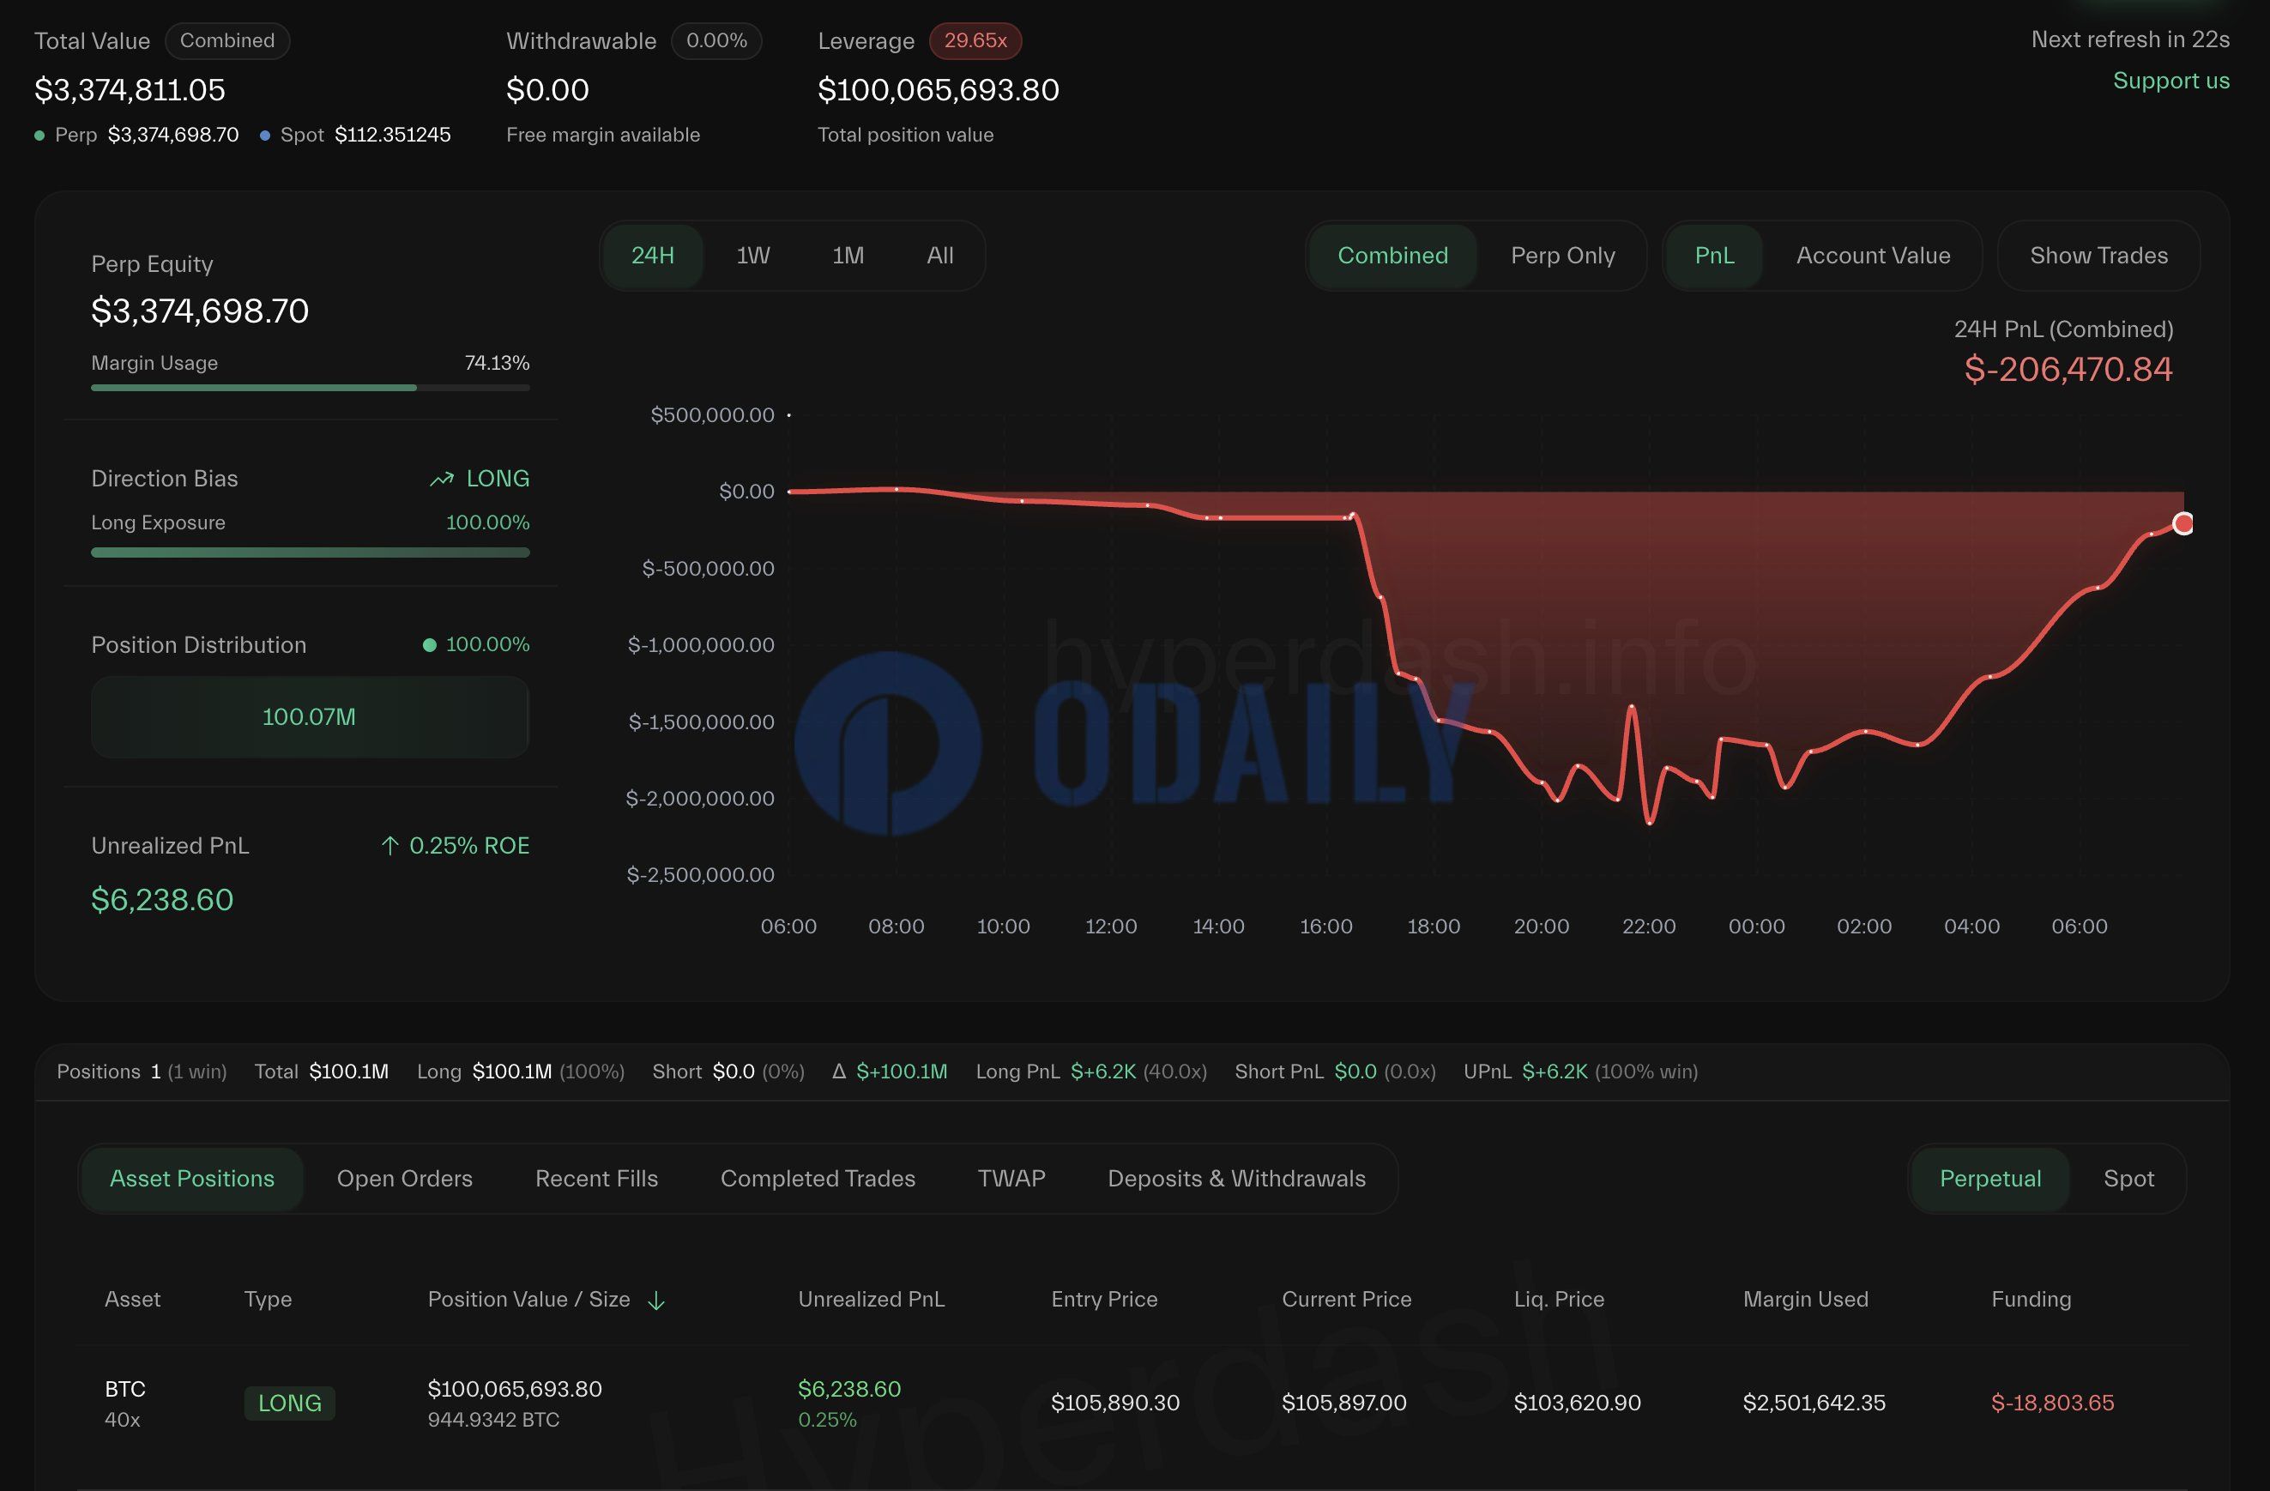Image resolution: width=2270 pixels, height=1491 pixels.
Task: Click the sort arrow next to Position Value / Size
Action: (x=656, y=1301)
